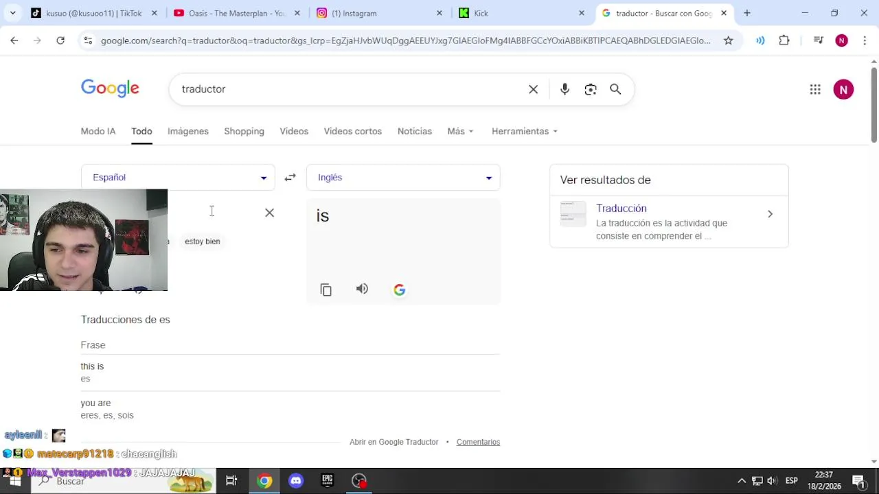
Task: Close the Kick tab
Action: coord(582,13)
